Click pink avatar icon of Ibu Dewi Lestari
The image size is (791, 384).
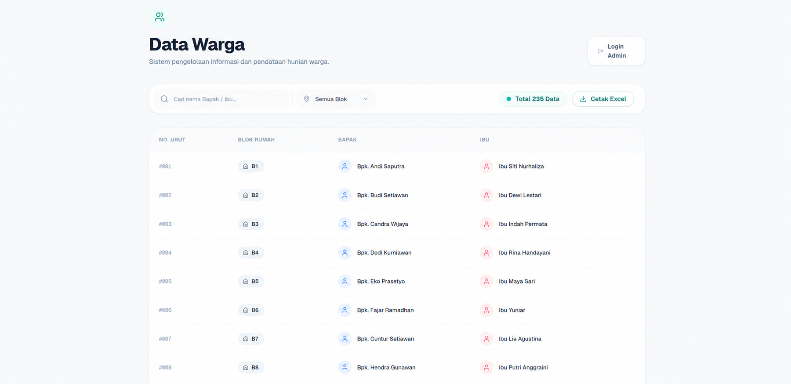486,195
